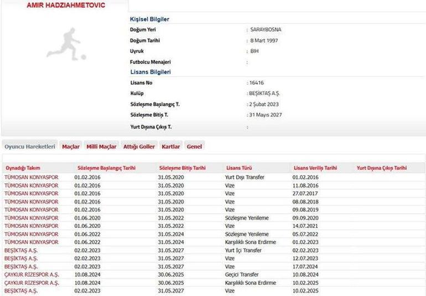Open ÇAYKUR RİZESPOR A.Ş. Geçici Transfer row link

tap(32, 274)
